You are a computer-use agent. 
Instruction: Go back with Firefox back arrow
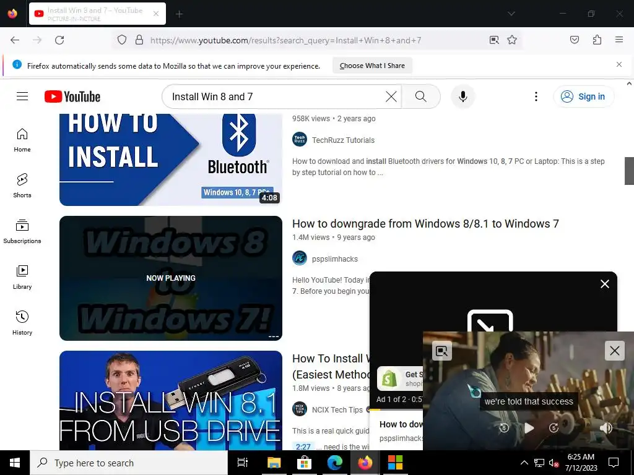click(x=15, y=40)
